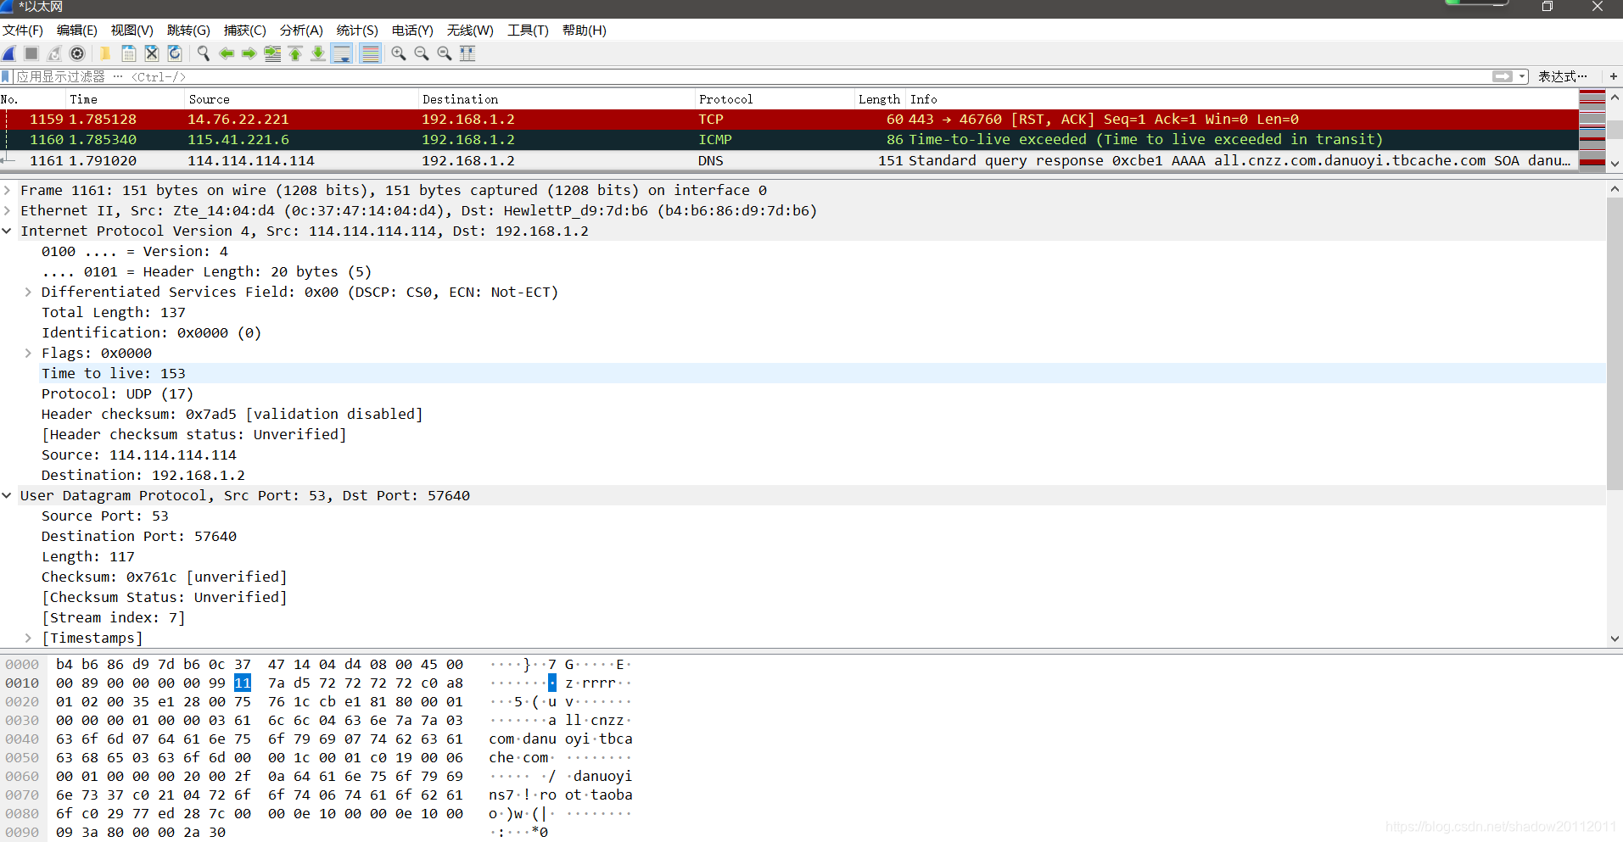Open the 电话(Y) menu

(x=412, y=31)
